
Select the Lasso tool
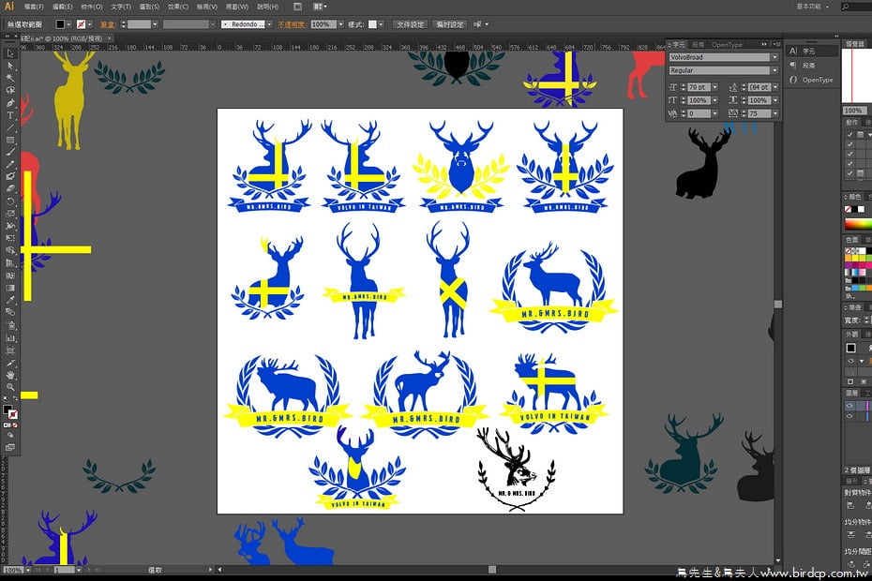(10, 90)
